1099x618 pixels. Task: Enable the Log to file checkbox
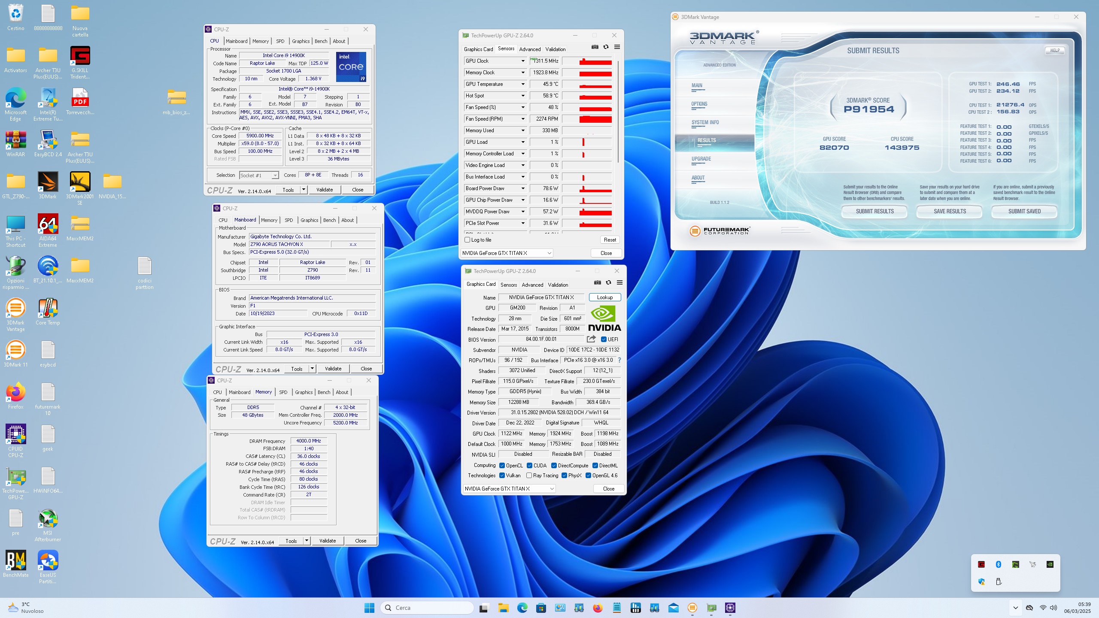click(467, 240)
